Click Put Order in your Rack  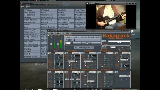point(84,47)
